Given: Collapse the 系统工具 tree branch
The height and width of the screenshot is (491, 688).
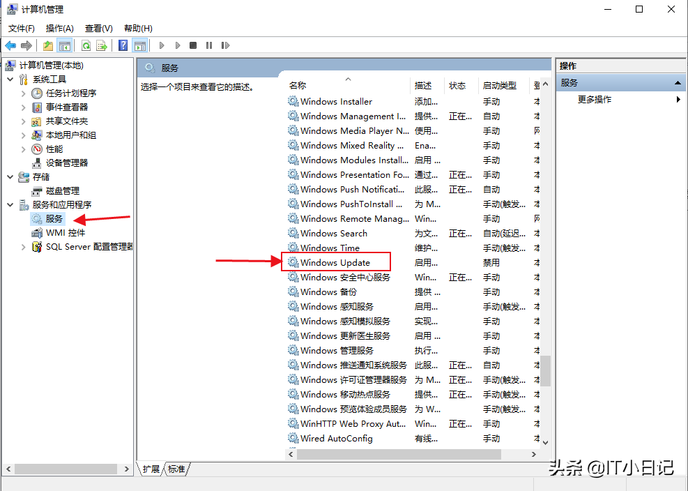Looking at the screenshot, I should tap(10, 80).
